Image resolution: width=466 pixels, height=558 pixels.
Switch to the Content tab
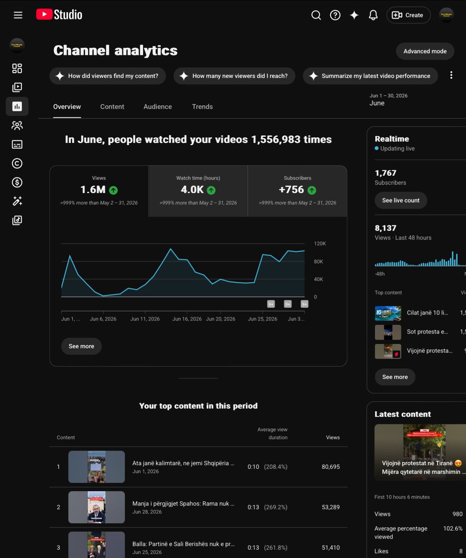click(x=112, y=106)
